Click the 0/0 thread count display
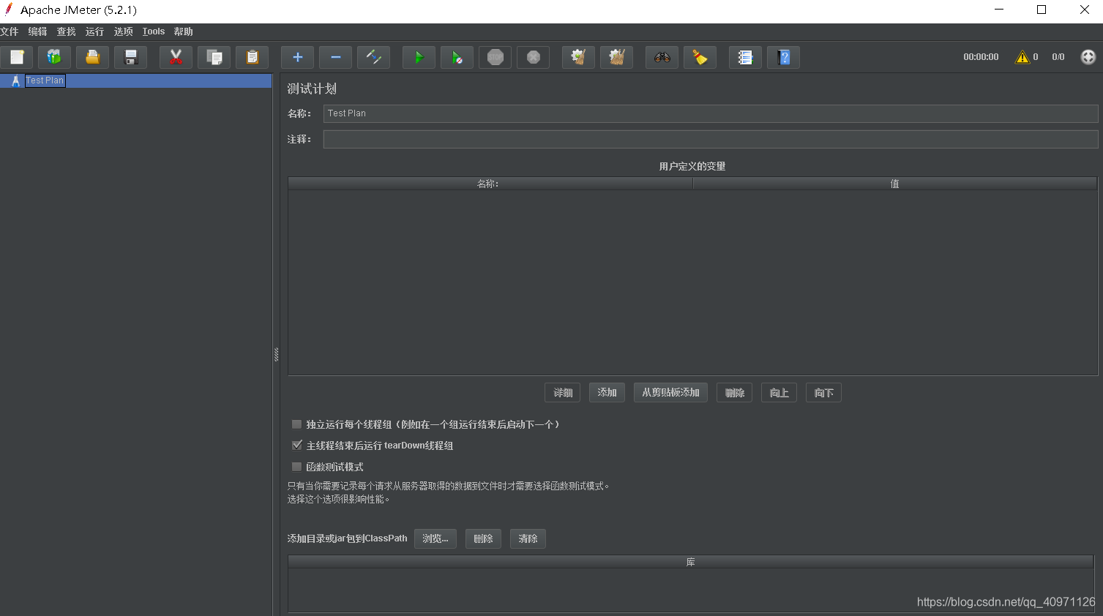The height and width of the screenshot is (616, 1103). pos(1058,57)
